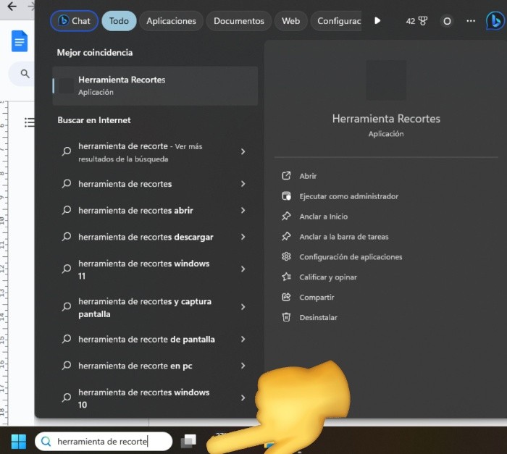The height and width of the screenshot is (454, 507).
Task: Click the circular profile O icon
Action: point(447,21)
